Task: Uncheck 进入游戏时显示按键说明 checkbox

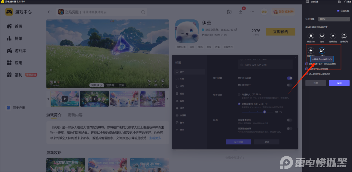Action: click(307, 74)
